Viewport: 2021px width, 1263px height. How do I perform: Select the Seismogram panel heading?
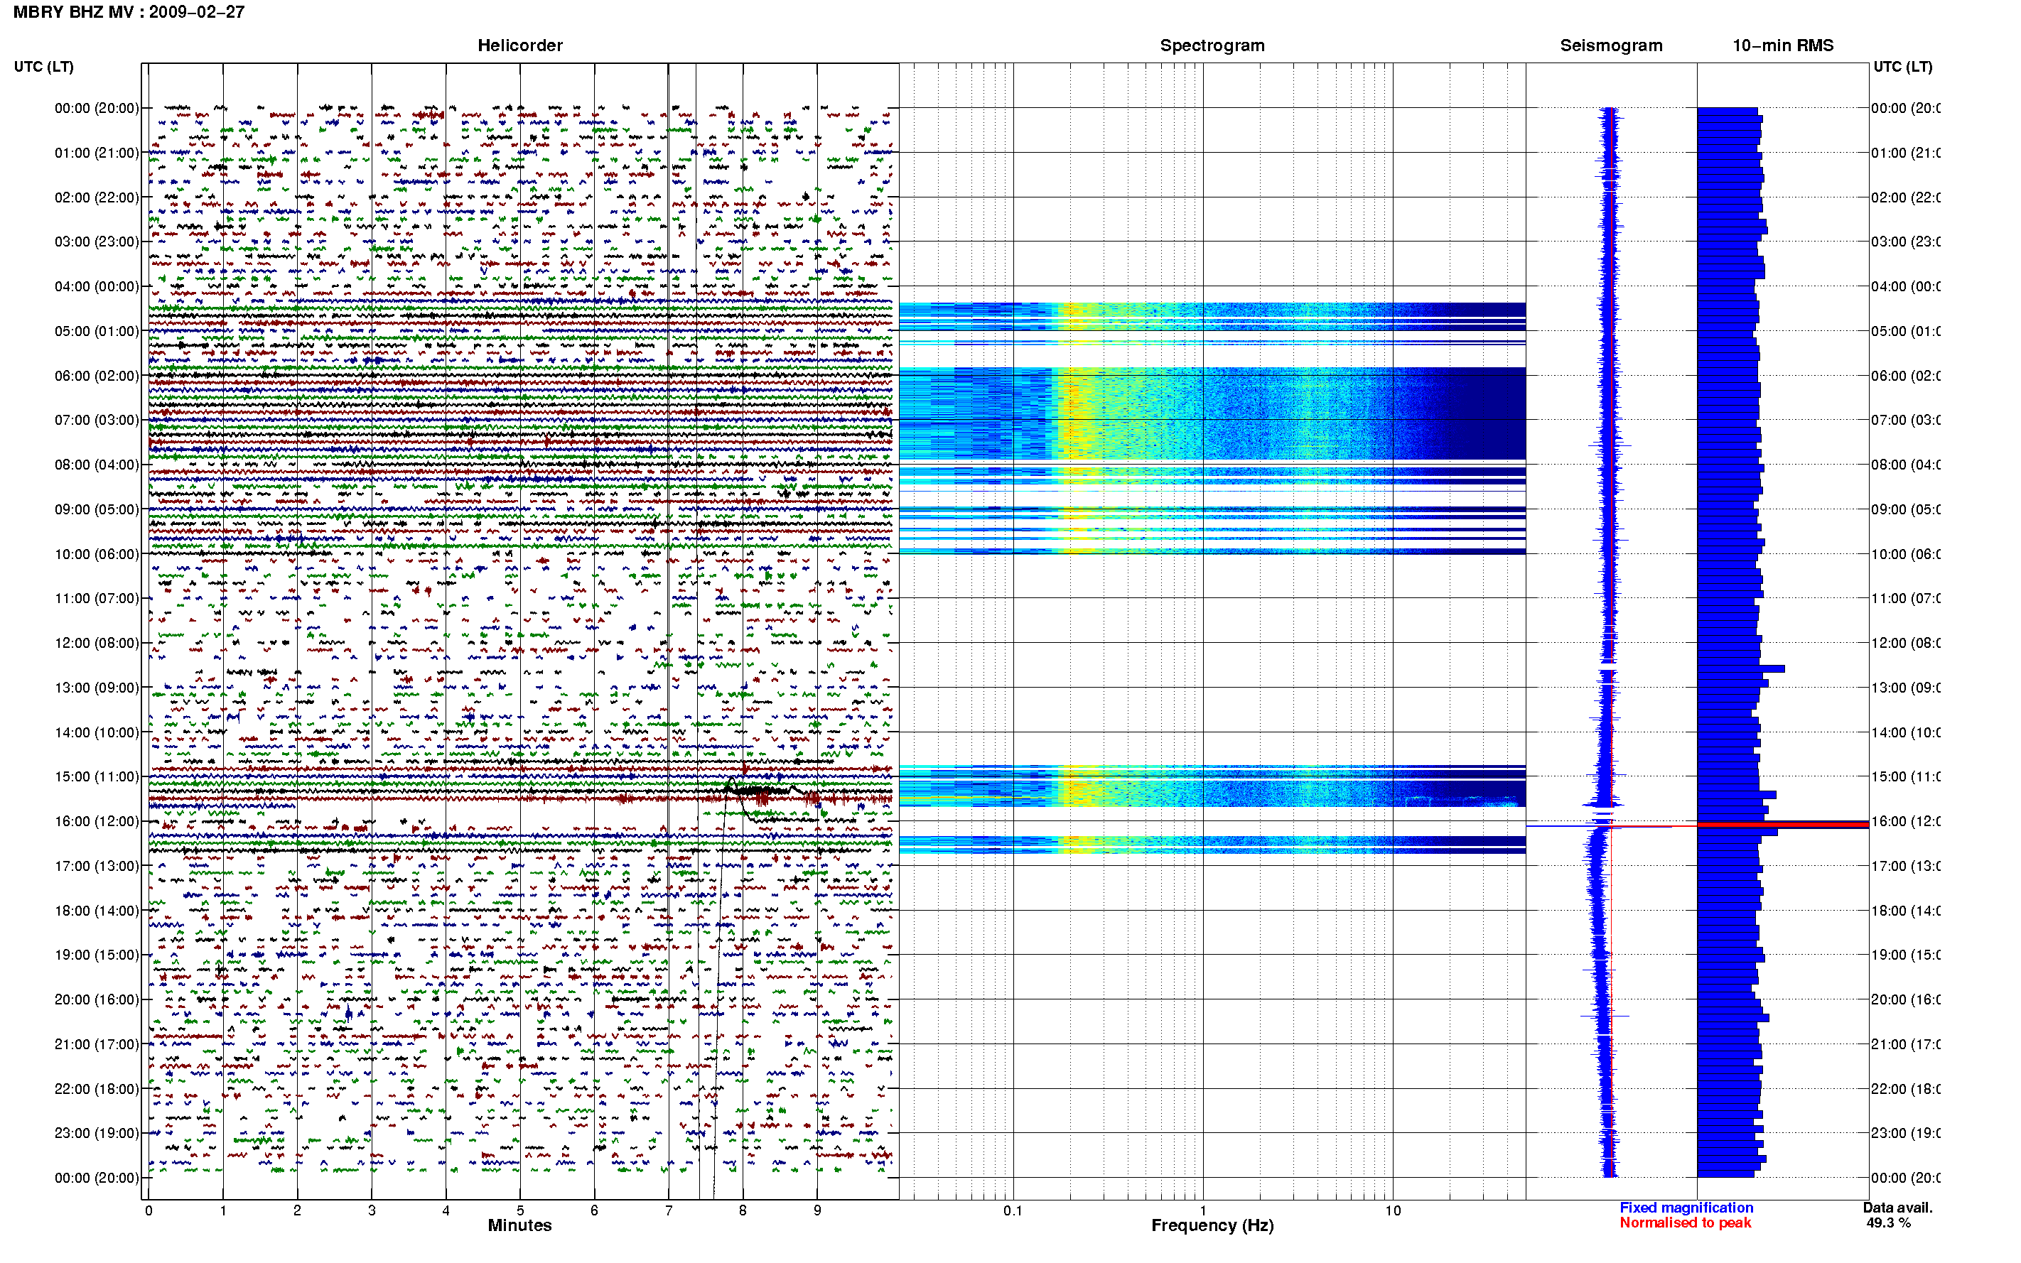(x=1611, y=45)
